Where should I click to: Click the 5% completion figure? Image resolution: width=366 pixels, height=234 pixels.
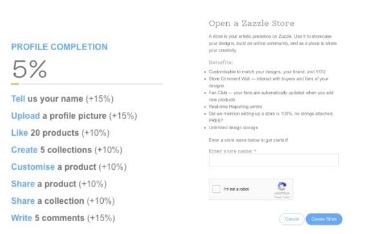(x=30, y=69)
